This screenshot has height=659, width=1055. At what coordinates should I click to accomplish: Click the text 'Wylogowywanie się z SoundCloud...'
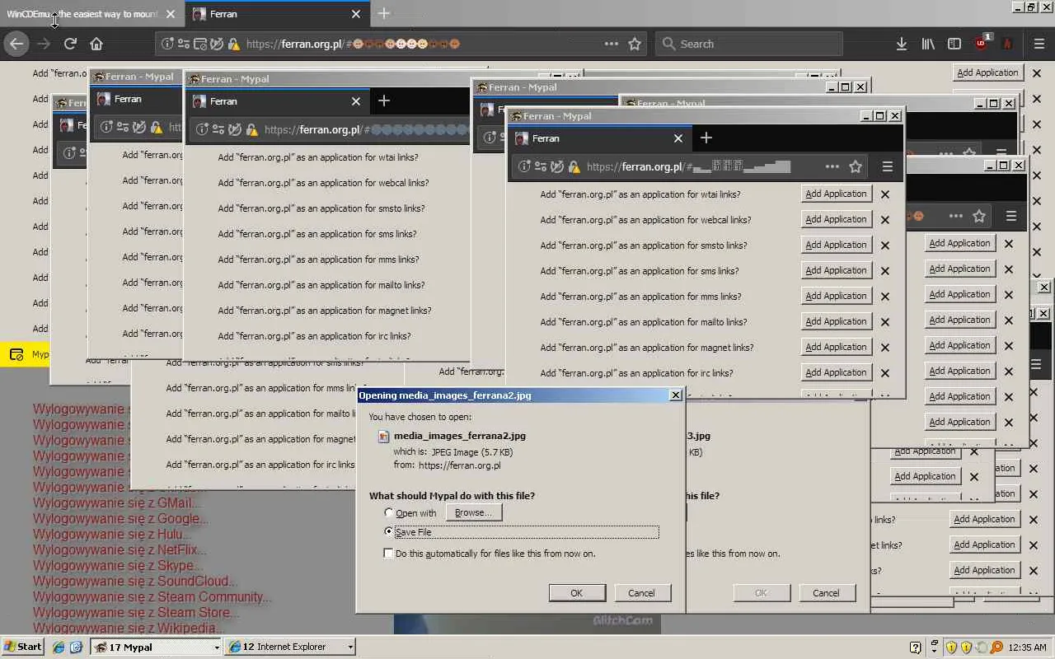(x=135, y=582)
